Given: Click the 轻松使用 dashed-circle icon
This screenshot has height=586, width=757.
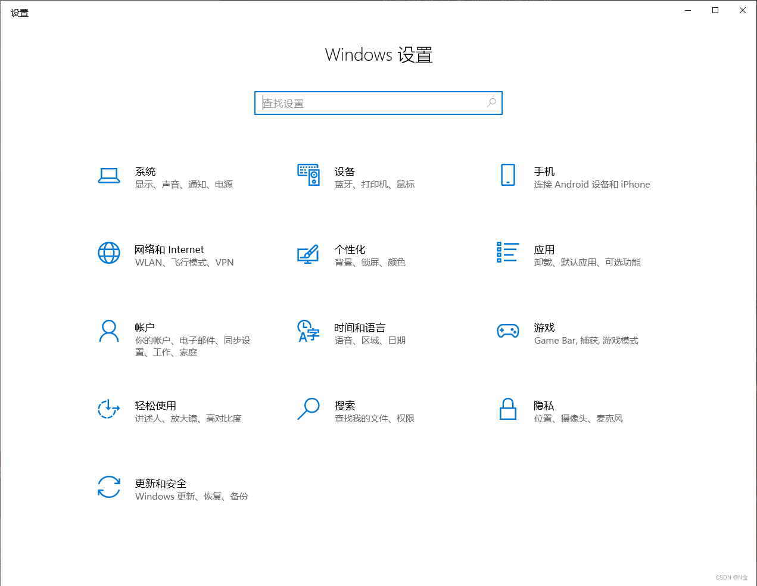Looking at the screenshot, I should pyautogui.click(x=109, y=409).
